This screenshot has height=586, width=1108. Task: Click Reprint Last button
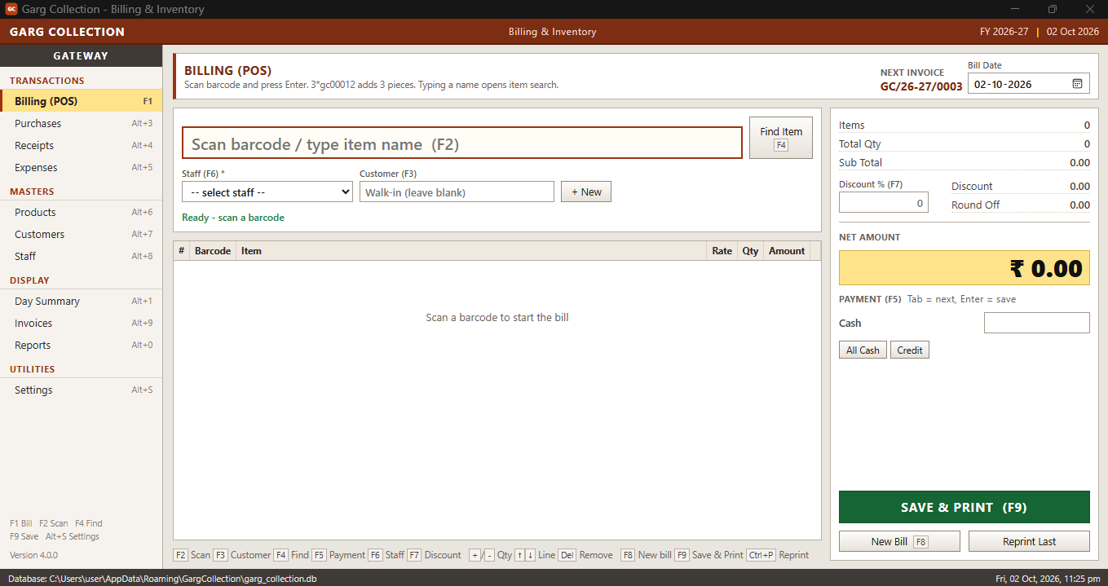(x=1029, y=541)
